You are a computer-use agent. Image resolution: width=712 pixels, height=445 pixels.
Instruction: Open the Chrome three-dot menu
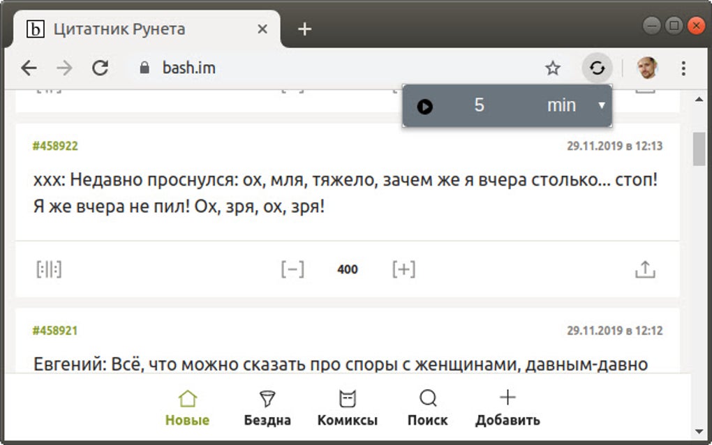tap(683, 68)
